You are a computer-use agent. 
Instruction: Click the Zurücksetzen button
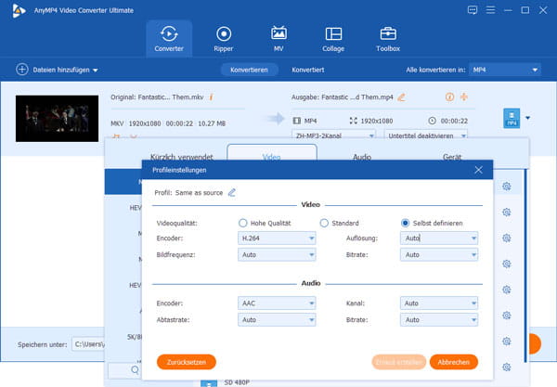tap(187, 362)
